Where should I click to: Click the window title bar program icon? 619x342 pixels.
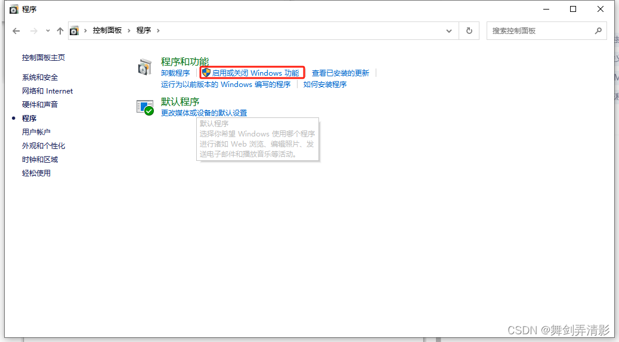click(14, 9)
